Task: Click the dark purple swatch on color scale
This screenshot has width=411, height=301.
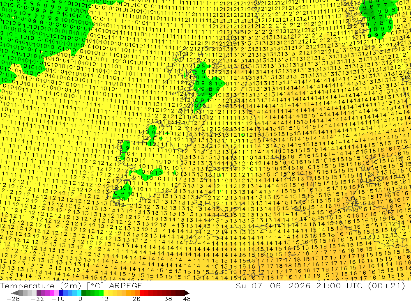Action: click(x=39, y=293)
